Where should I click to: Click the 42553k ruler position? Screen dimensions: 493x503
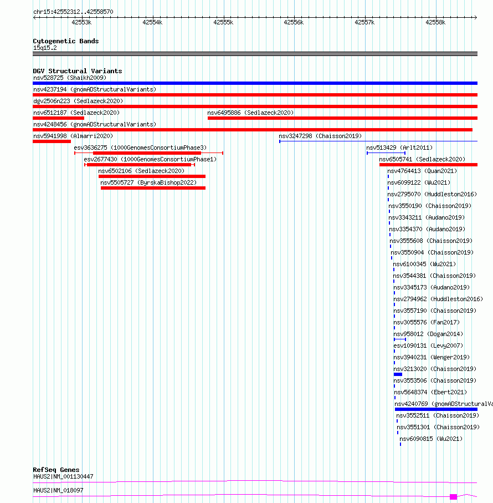pos(81,22)
